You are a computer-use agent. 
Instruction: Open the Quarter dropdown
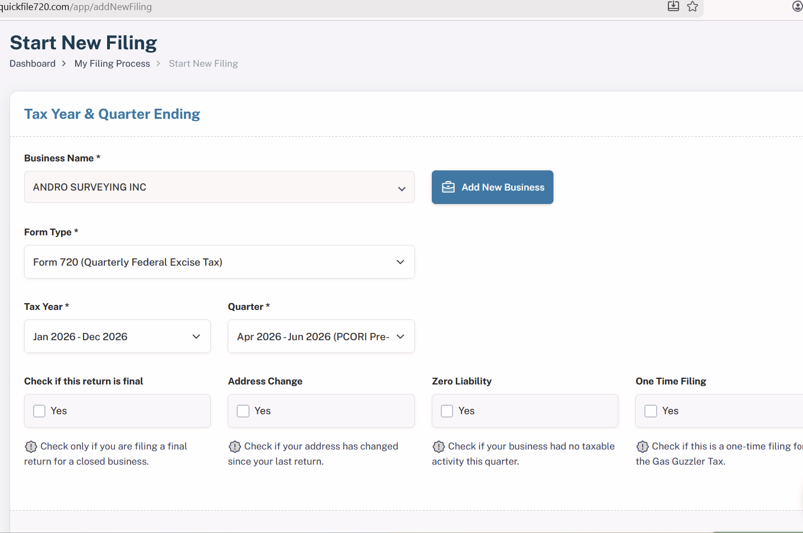pyautogui.click(x=321, y=336)
